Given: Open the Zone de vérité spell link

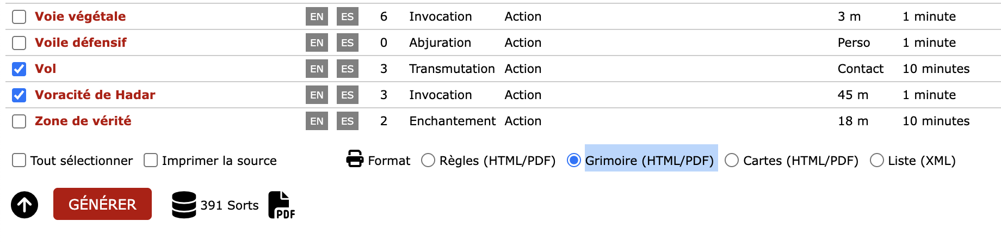Looking at the screenshot, I should pyautogui.click(x=83, y=121).
